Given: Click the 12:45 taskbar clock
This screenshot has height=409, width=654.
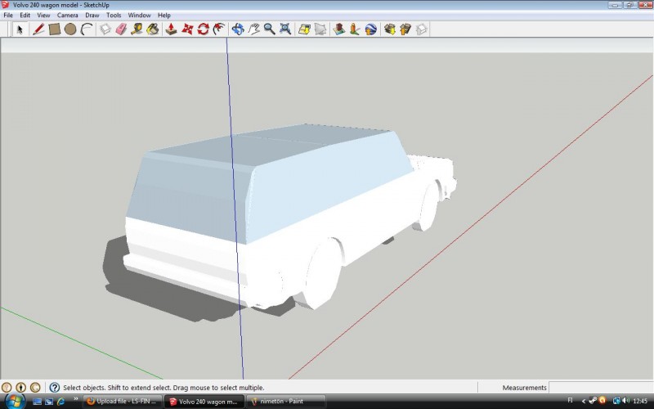Looking at the screenshot, I should pyautogui.click(x=640, y=402).
